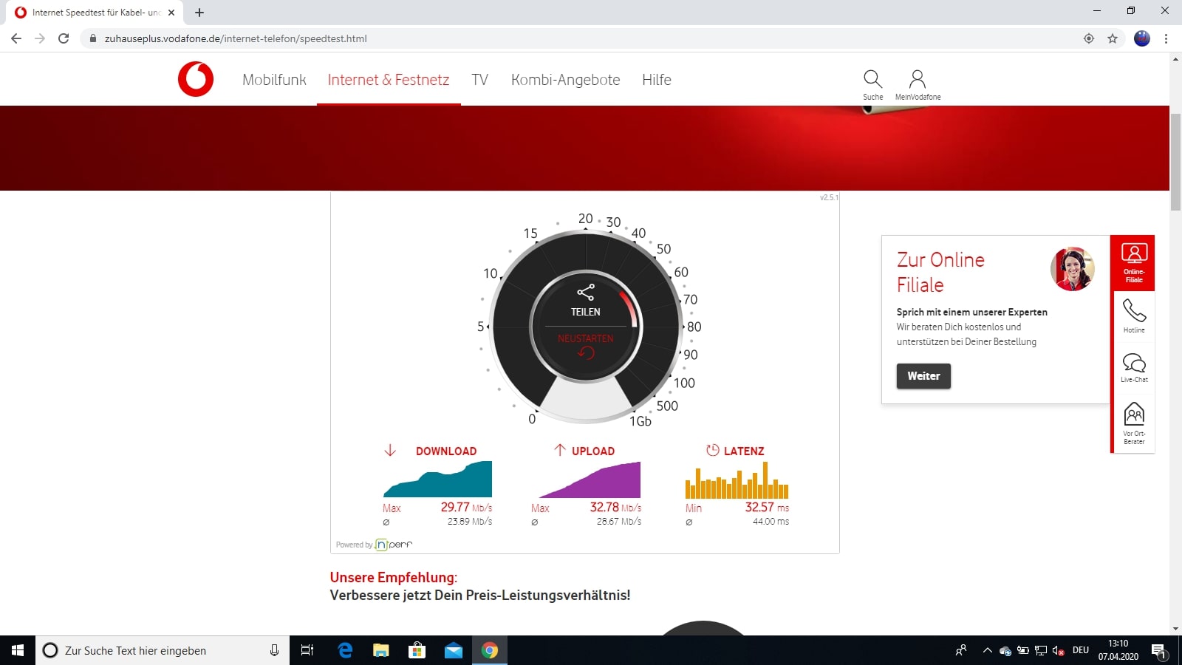This screenshot has height=665, width=1182.
Task: Click the browser address bar
Action: pyautogui.click(x=584, y=38)
